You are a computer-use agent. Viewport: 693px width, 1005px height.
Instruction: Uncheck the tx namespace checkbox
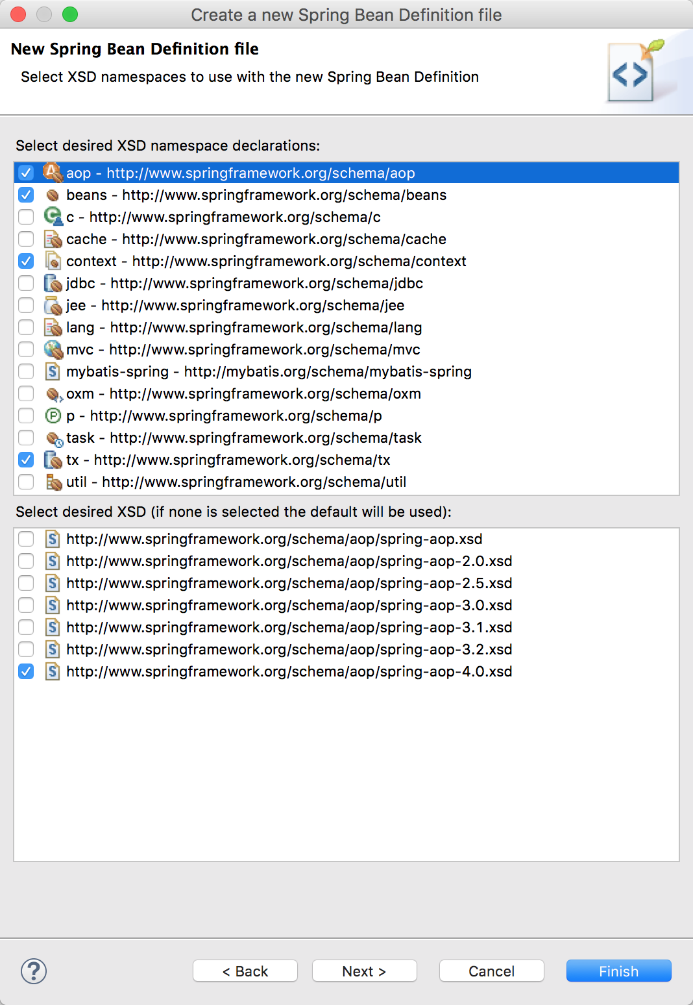(x=26, y=460)
